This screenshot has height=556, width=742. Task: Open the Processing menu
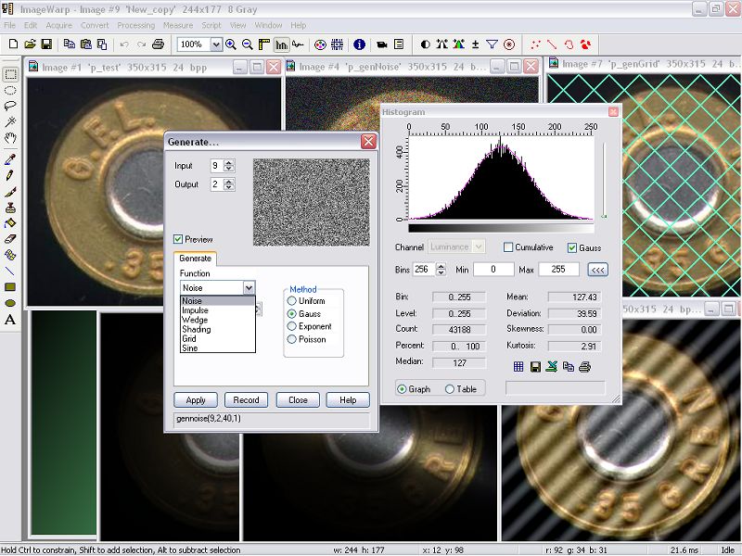tap(135, 25)
